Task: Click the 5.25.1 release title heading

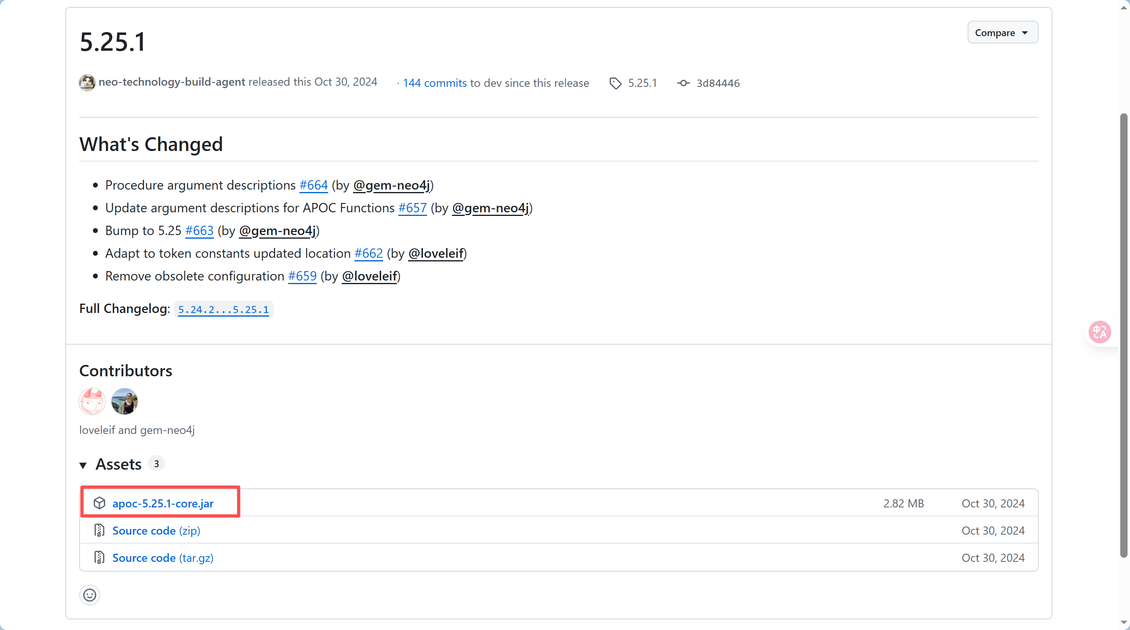Action: (x=112, y=42)
